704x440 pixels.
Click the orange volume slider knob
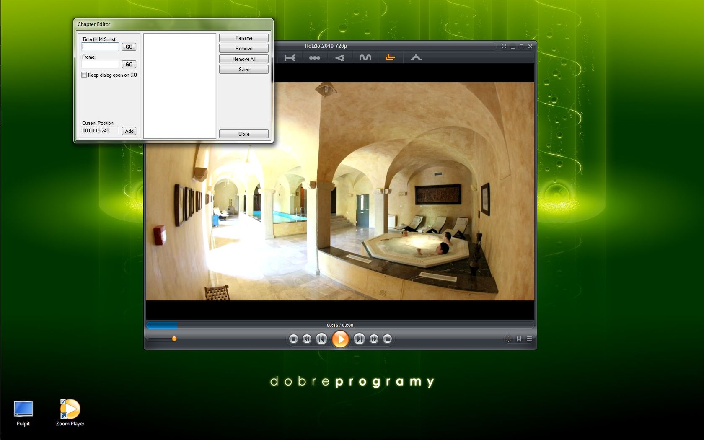tap(174, 339)
